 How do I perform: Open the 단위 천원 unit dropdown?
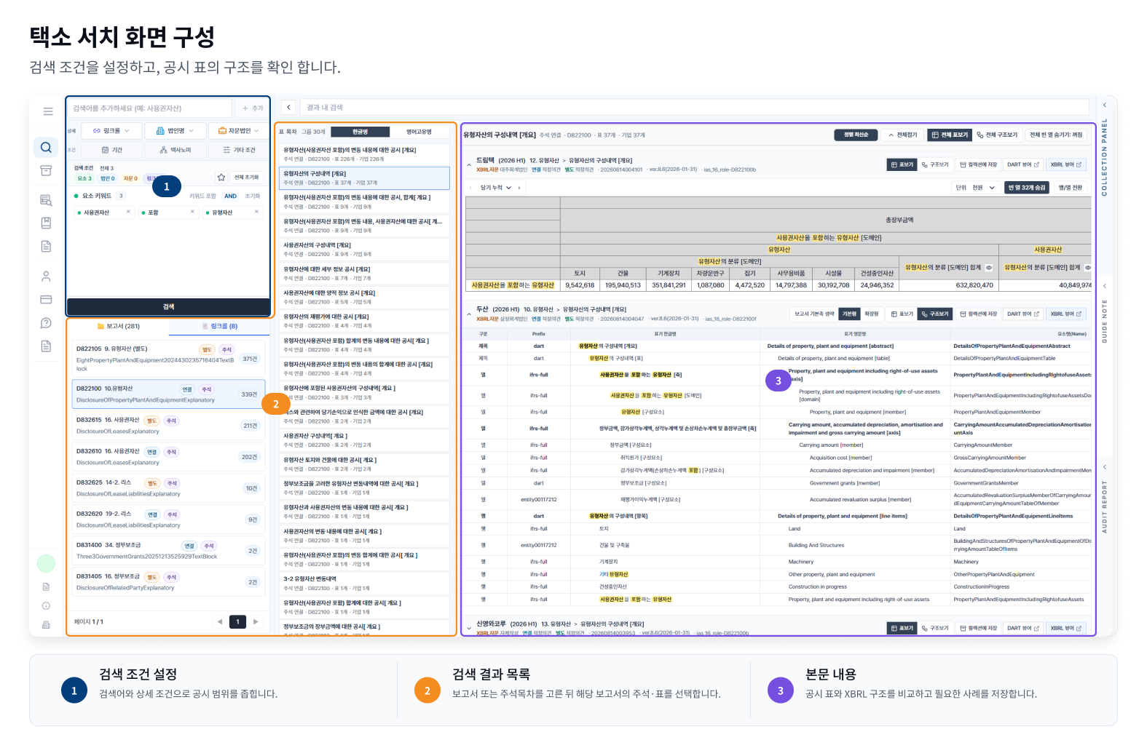pyautogui.click(x=975, y=188)
